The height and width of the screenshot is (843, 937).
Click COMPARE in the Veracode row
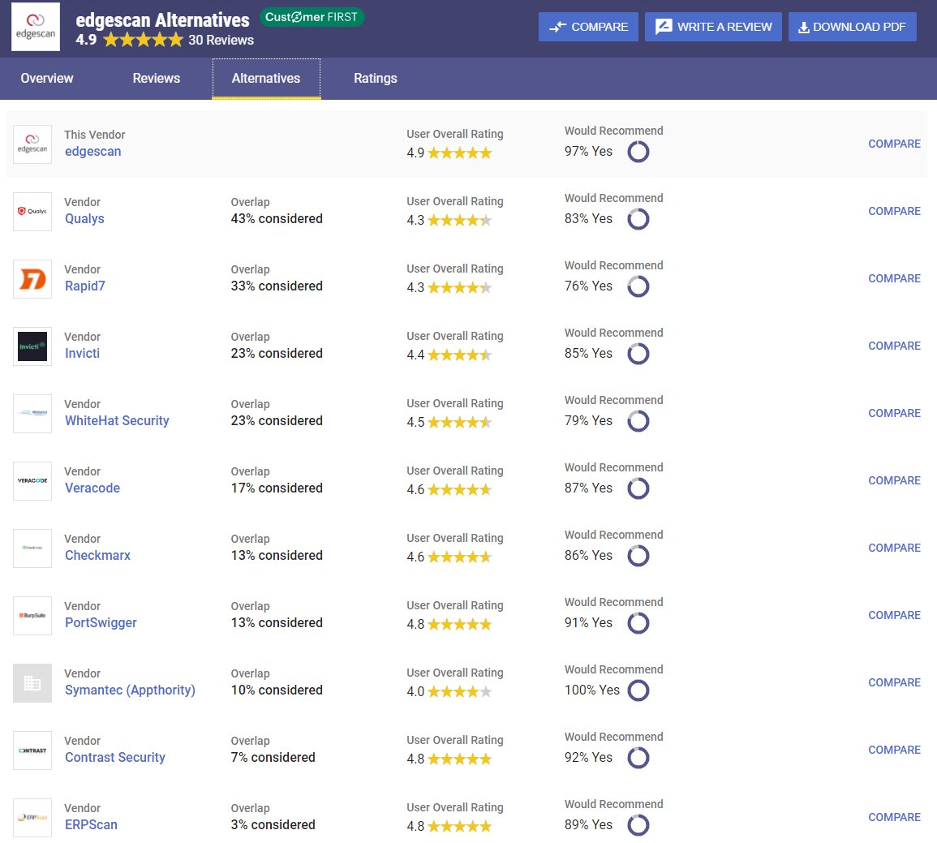894,480
